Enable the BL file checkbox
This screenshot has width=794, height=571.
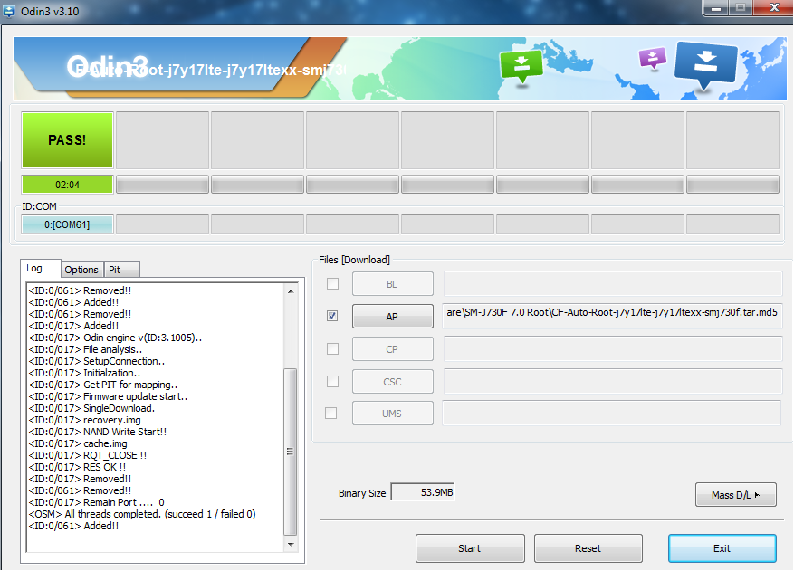click(x=332, y=283)
